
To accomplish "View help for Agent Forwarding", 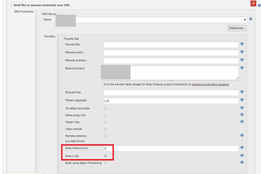I will pos(242,163).
